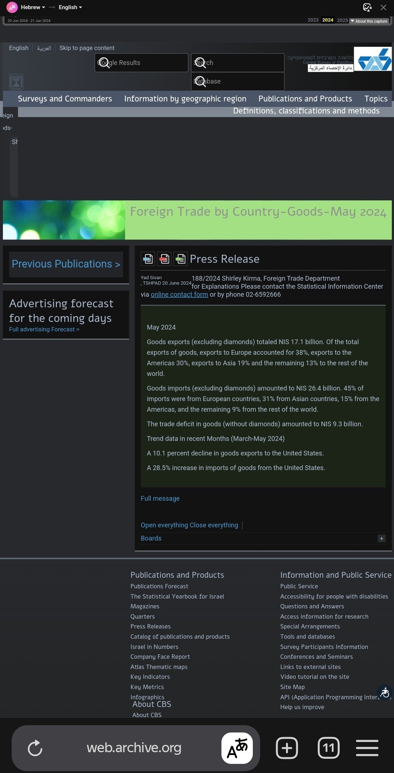Open a new tab with plus icon
Viewport: 394px width, 773px height.
click(x=287, y=748)
